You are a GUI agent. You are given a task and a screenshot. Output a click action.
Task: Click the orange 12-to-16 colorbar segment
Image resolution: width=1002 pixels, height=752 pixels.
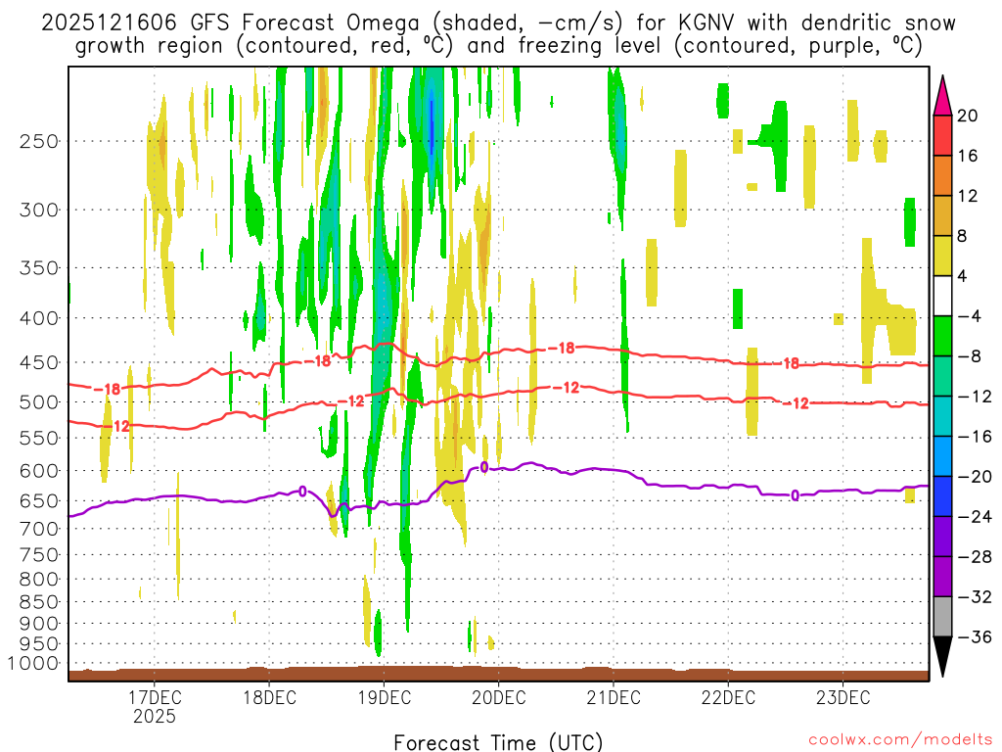(942, 176)
